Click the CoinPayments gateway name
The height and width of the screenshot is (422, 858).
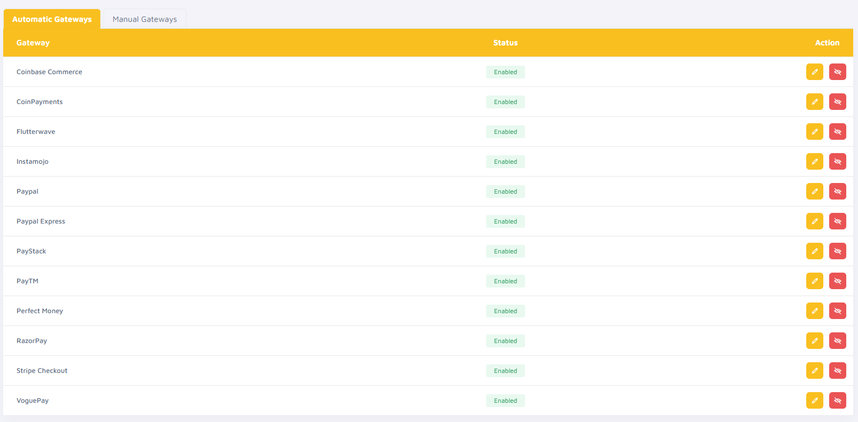coord(39,102)
